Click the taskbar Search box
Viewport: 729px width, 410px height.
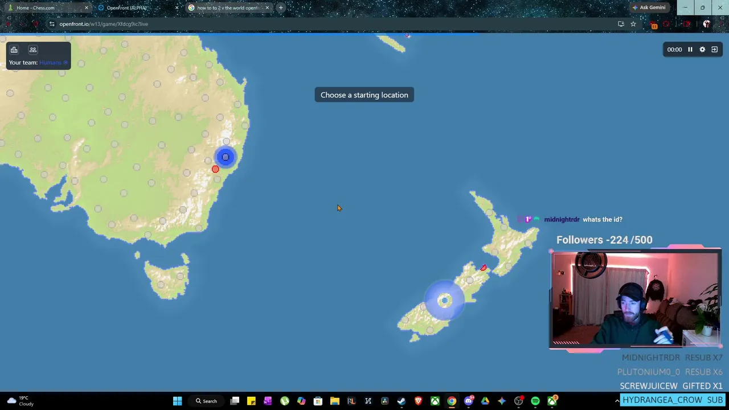tap(207, 401)
